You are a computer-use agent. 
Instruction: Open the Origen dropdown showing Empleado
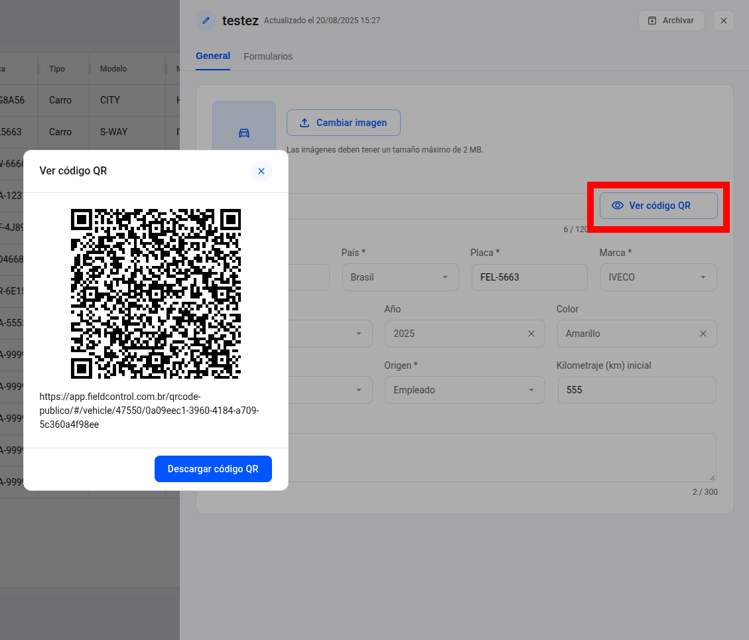[x=465, y=390]
